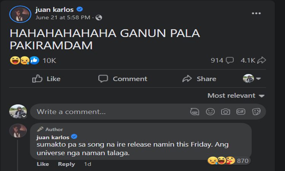Open the Most relevant comment sorting dropdown
Viewport: 285px width, 171px height.
point(236,96)
